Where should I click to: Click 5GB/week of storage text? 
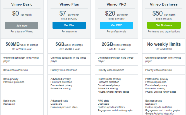(69, 44)
